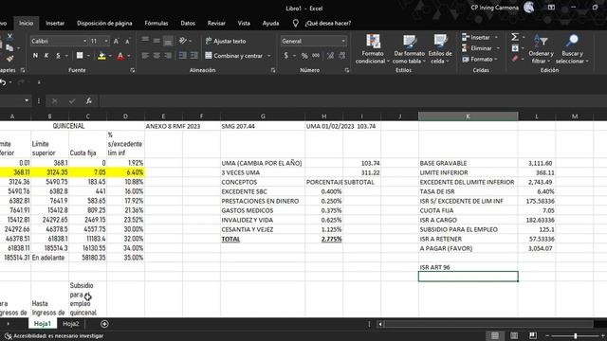Open Buscar y seleccionar menu
The height and width of the screenshot is (341, 607).
pyautogui.click(x=572, y=49)
